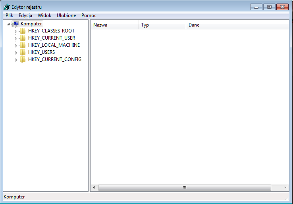Click the horizontal scrollbar thumb
Image resolution: width=293 pixels, height=204 pixels.
pyautogui.click(x=184, y=187)
